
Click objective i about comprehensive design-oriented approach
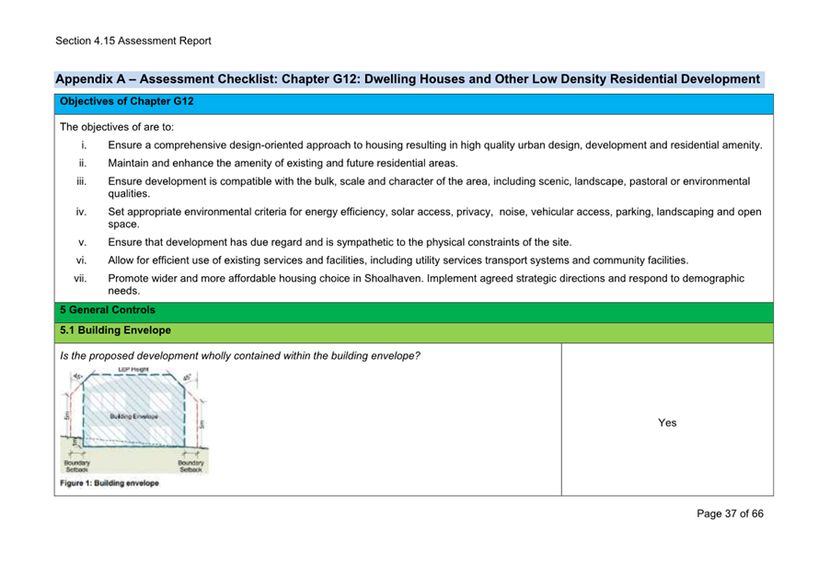434,145
